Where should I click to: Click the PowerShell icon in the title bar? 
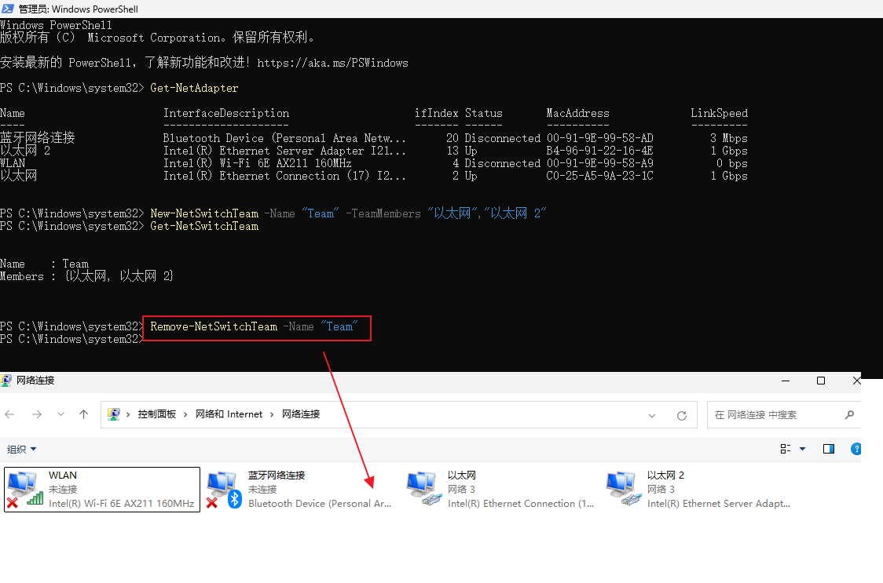(x=8, y=9)
